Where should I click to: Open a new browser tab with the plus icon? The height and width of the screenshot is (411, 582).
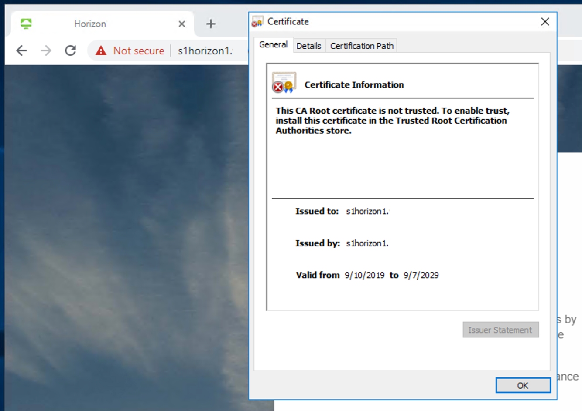pyautogui.click(x=211, y=24)
